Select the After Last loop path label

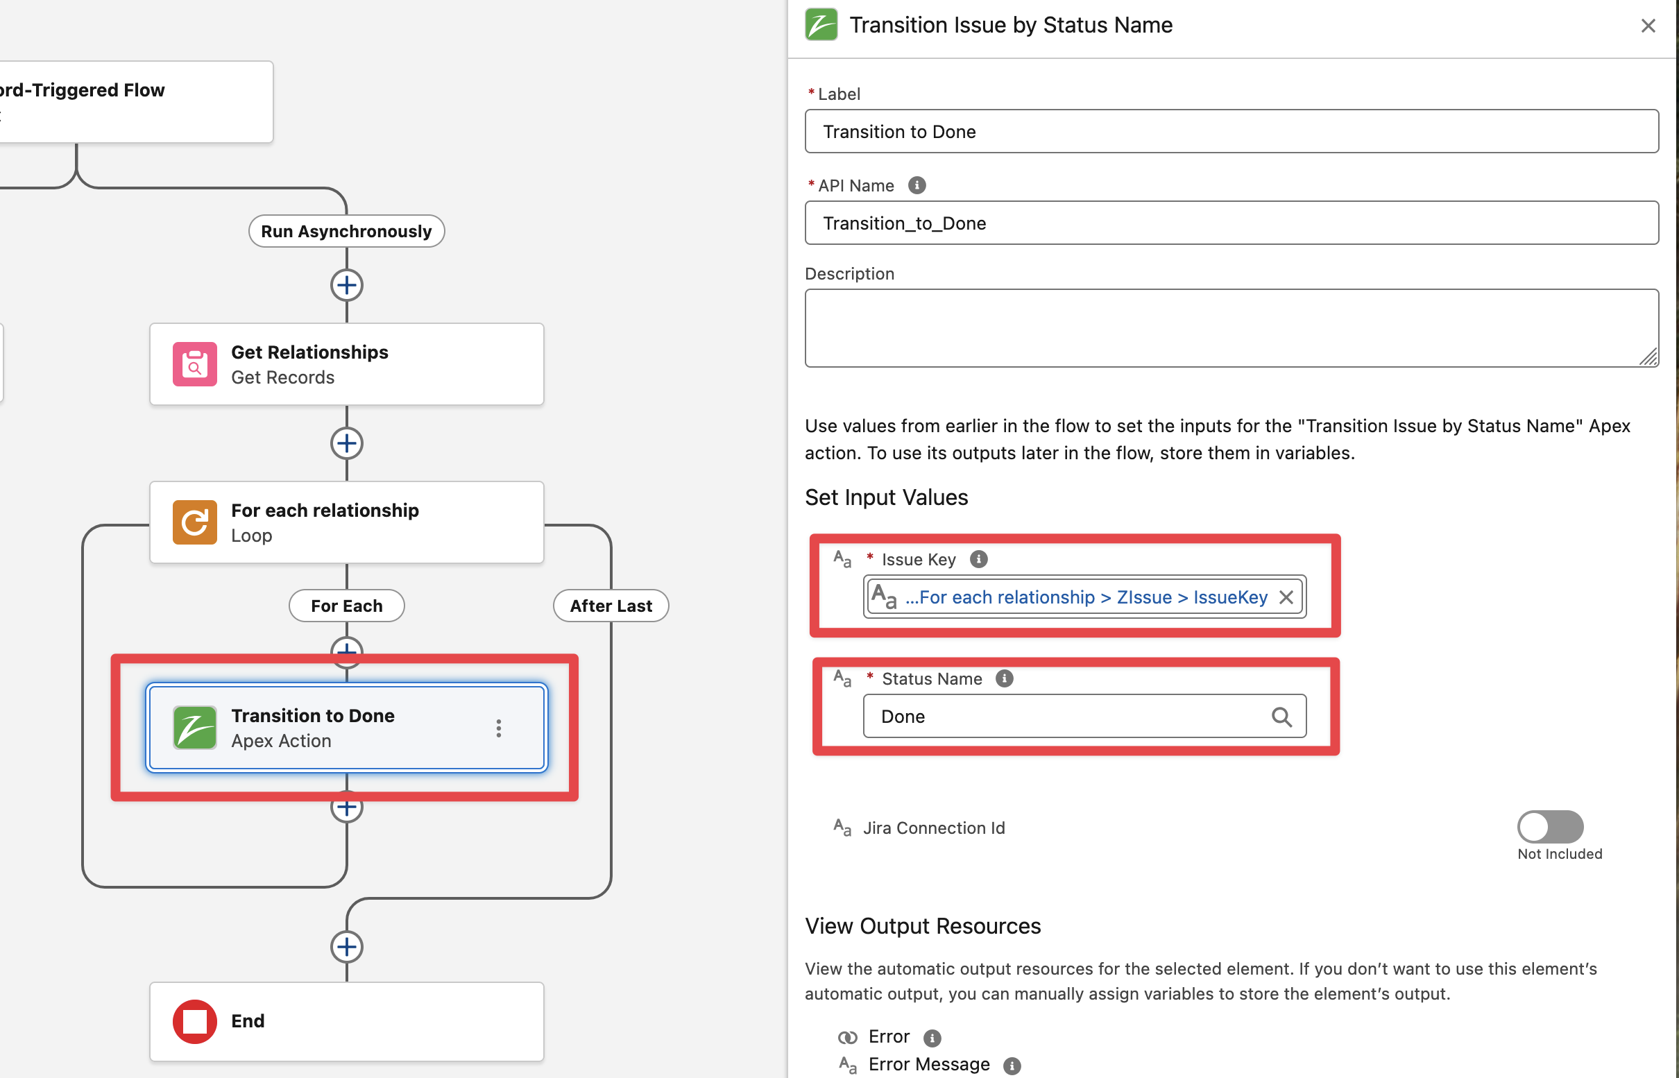(611, 606)
